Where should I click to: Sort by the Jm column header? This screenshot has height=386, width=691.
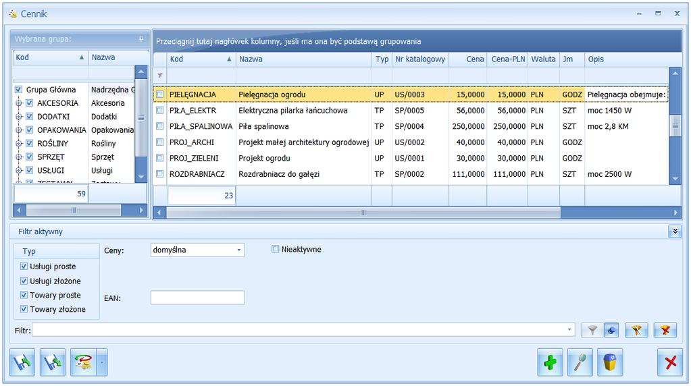[x=572, y=59]
